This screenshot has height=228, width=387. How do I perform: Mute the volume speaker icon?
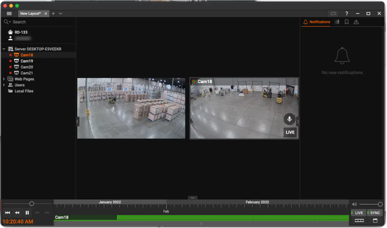click(354, 204)
